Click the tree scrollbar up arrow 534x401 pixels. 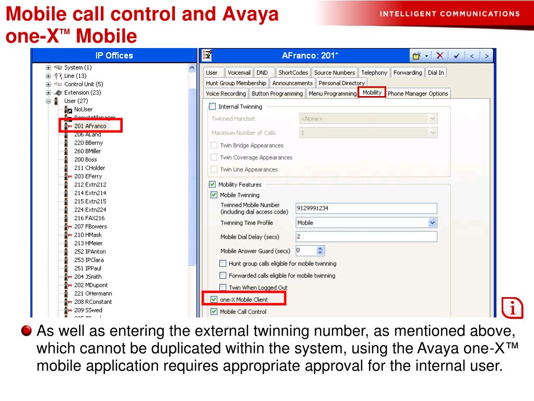(192, 68)
